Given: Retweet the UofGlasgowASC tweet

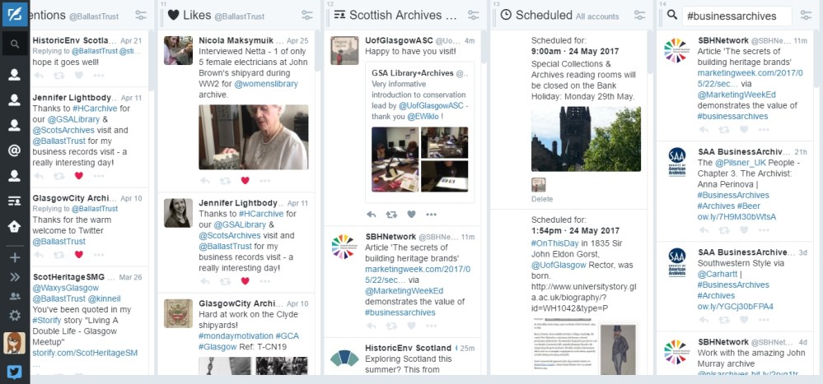Looking at the screenshot, I should tap(390, 214).
